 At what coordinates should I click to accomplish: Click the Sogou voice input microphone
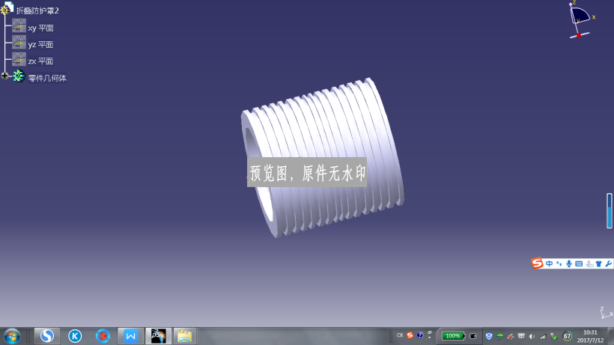[568, 263]
